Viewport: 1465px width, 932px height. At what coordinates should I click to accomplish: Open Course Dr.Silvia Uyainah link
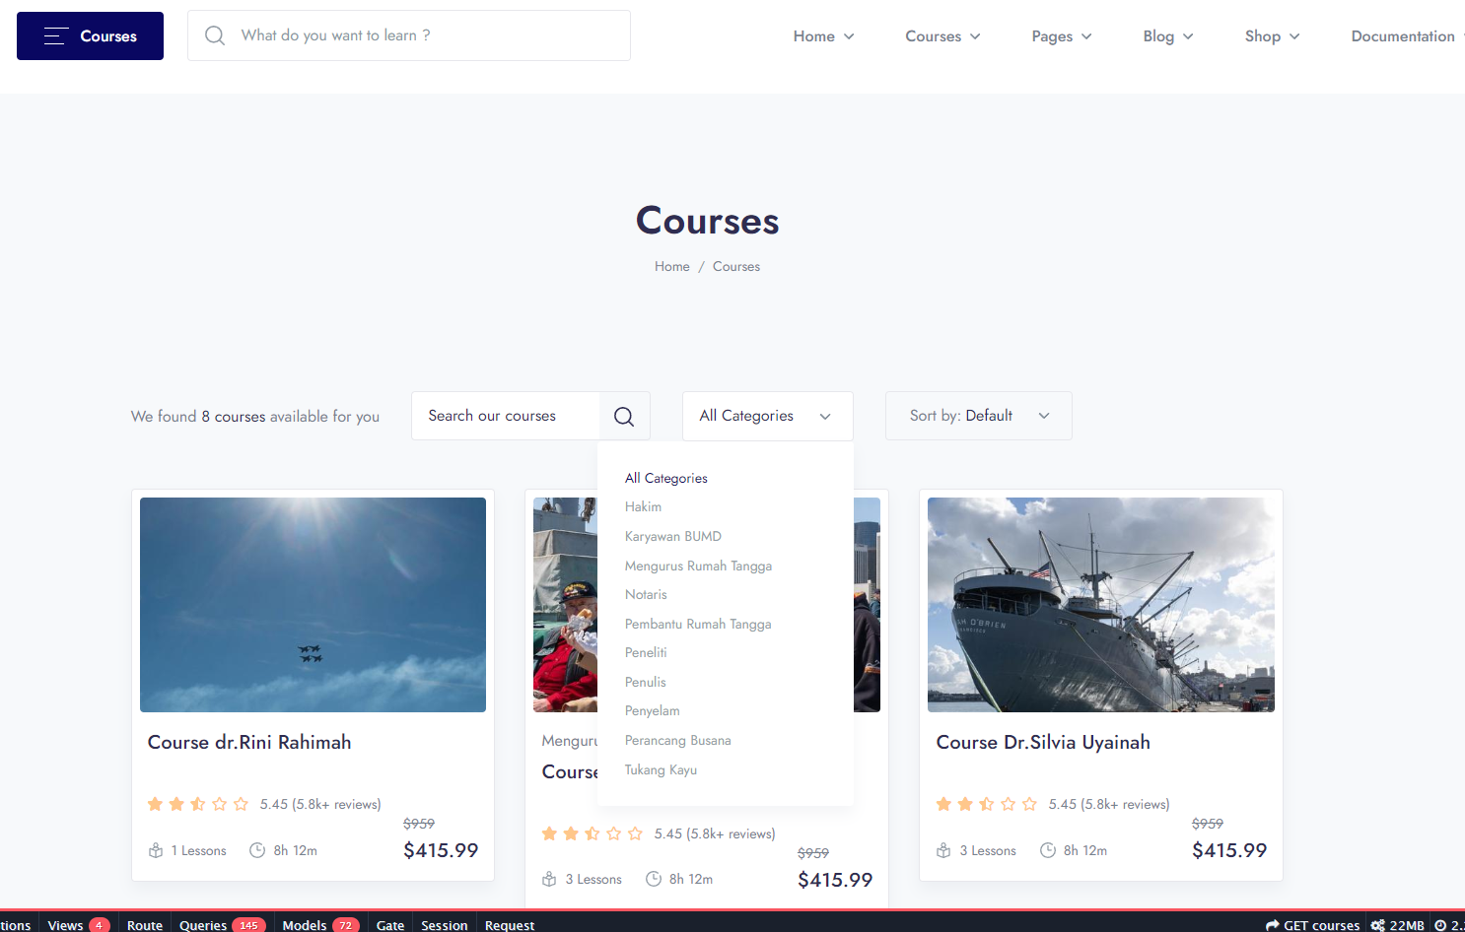point(1043,742)
